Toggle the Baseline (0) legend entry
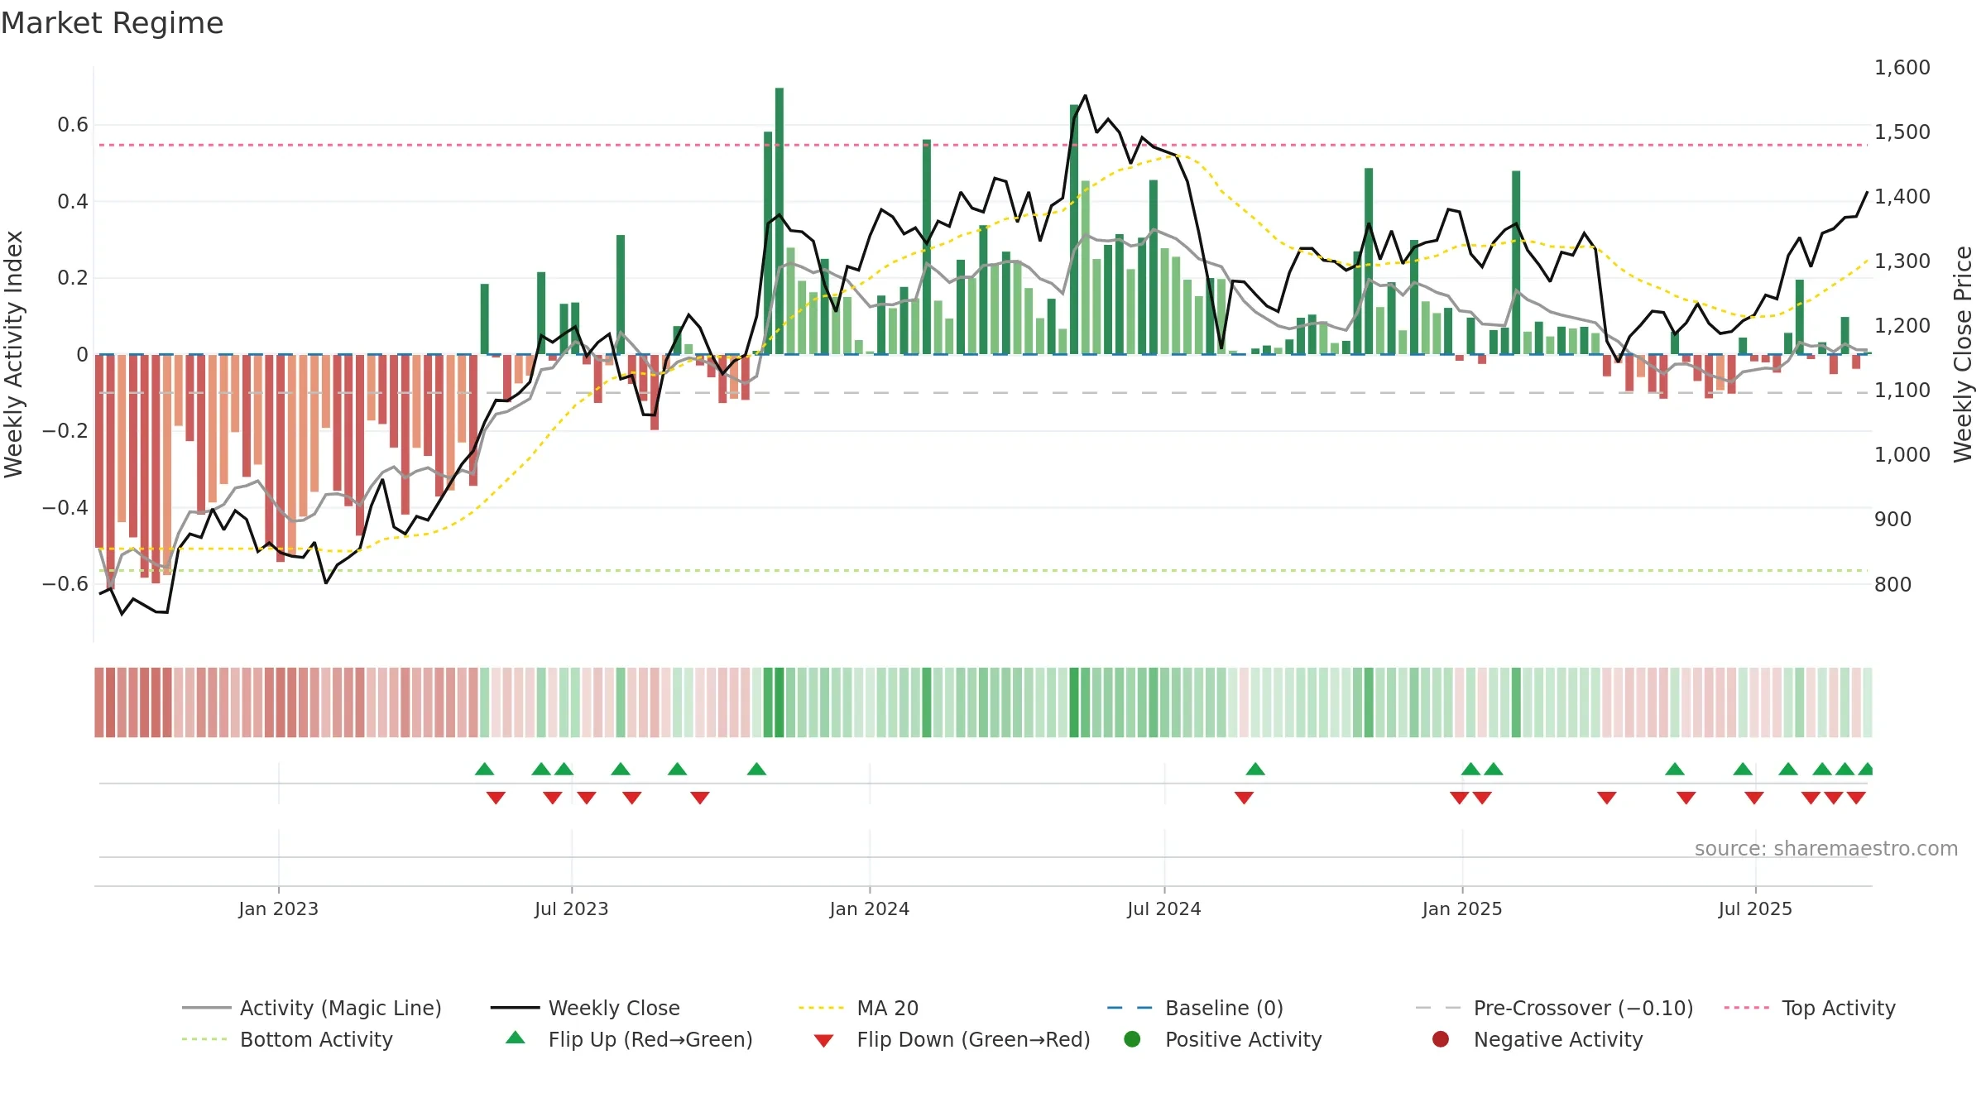 click(1195, 1008)
